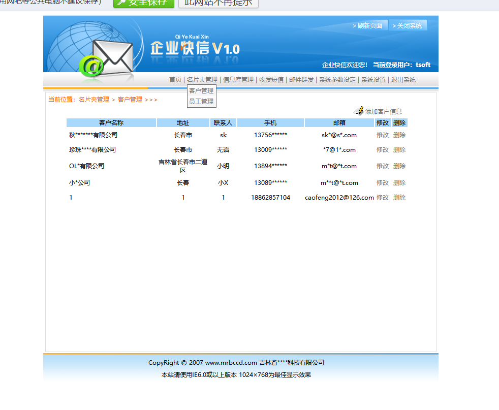Click the 此网站不再提示 button
The height and width of the screenshot is (410, 499).
(x=219, y=3)
